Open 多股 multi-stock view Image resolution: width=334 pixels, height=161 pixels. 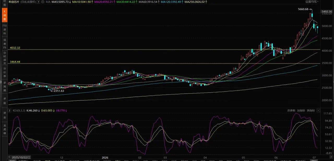(4, 101)
